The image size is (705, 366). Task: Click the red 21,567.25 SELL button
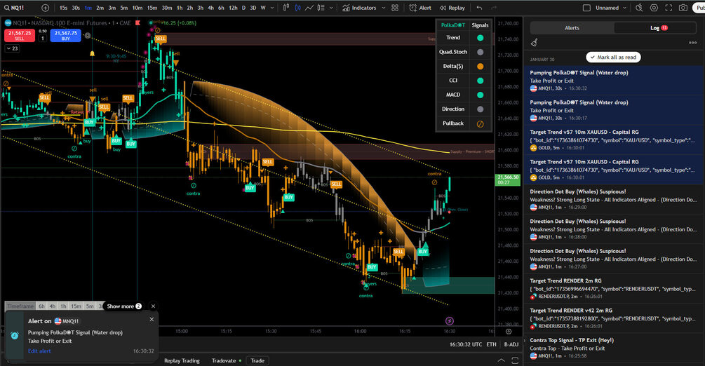click(x=20, y=36)
